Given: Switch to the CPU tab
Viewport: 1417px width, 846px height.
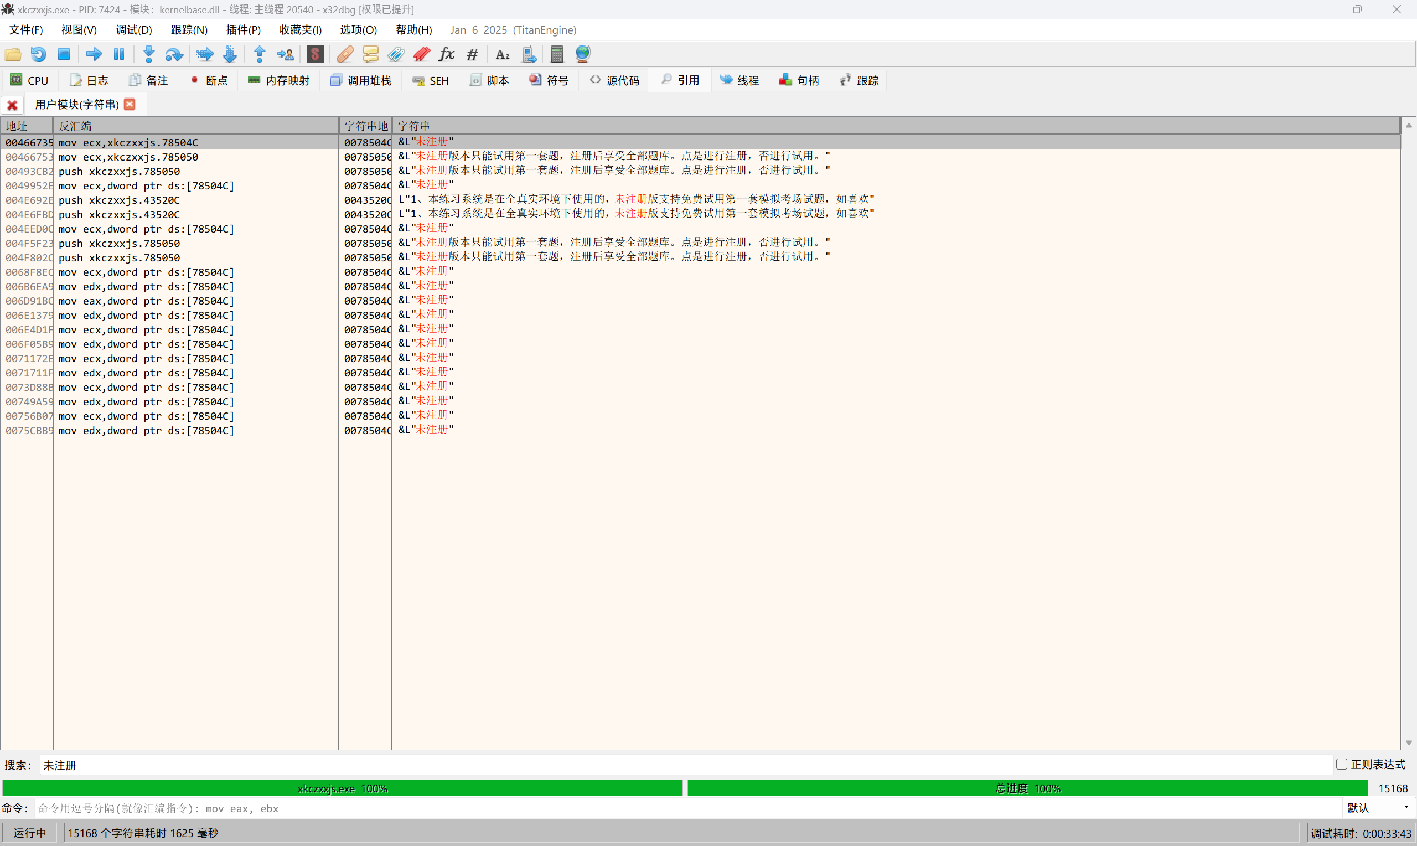Looking at the screenshot, I should point(30,80).
